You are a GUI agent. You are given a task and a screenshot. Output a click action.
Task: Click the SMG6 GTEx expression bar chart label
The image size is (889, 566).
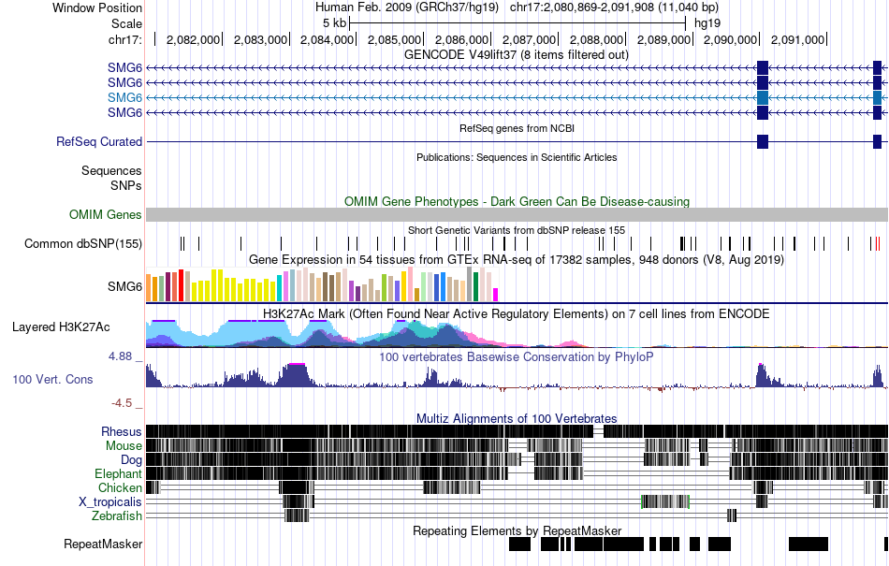tap(124, 286)
